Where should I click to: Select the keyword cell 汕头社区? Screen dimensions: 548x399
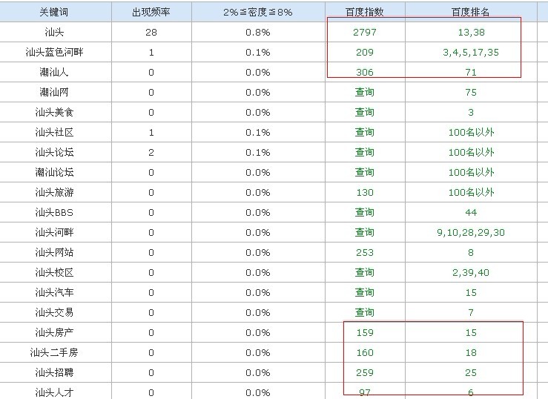coord(55,132)
